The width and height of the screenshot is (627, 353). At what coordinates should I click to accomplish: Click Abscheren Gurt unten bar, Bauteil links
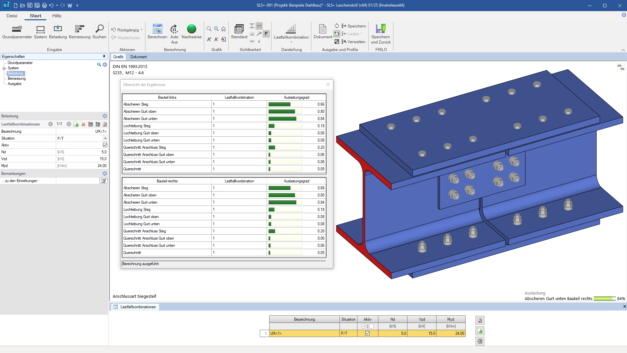[285, 119]
